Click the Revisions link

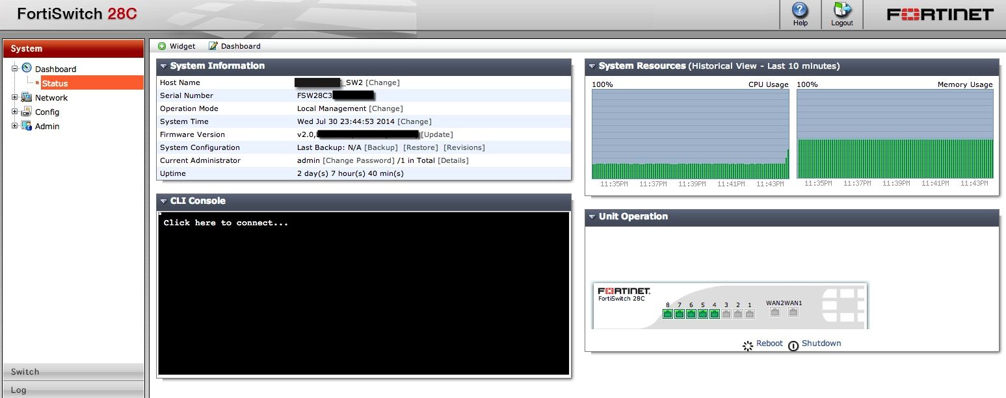click(x=464, y=147)
